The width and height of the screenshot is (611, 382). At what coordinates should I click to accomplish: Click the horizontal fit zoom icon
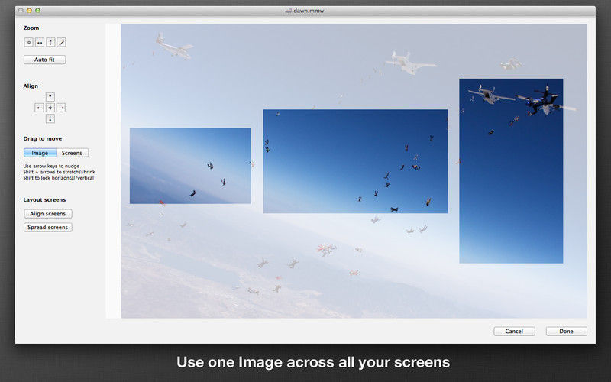[x=40, y=43]
